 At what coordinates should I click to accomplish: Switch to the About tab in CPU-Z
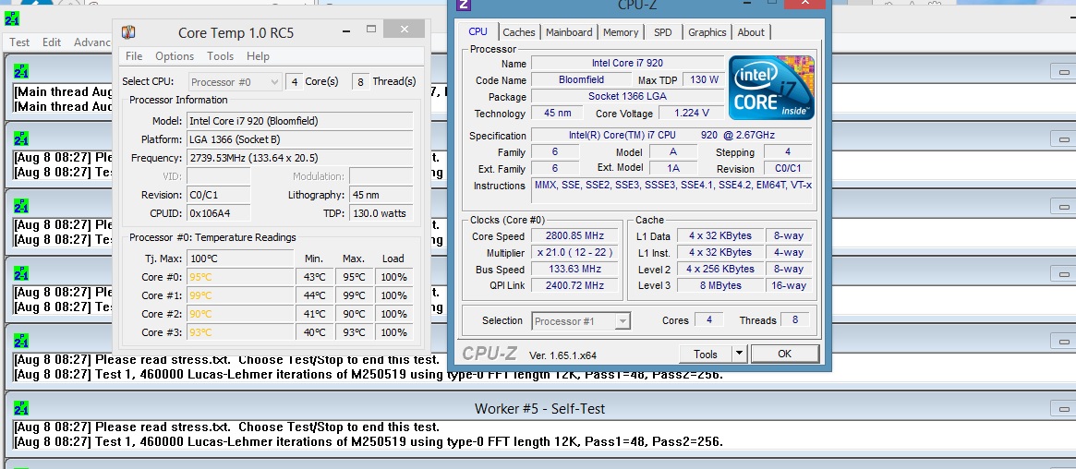point(751,32)
